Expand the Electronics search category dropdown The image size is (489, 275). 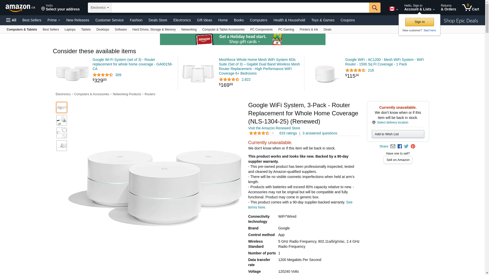[100, 8]
